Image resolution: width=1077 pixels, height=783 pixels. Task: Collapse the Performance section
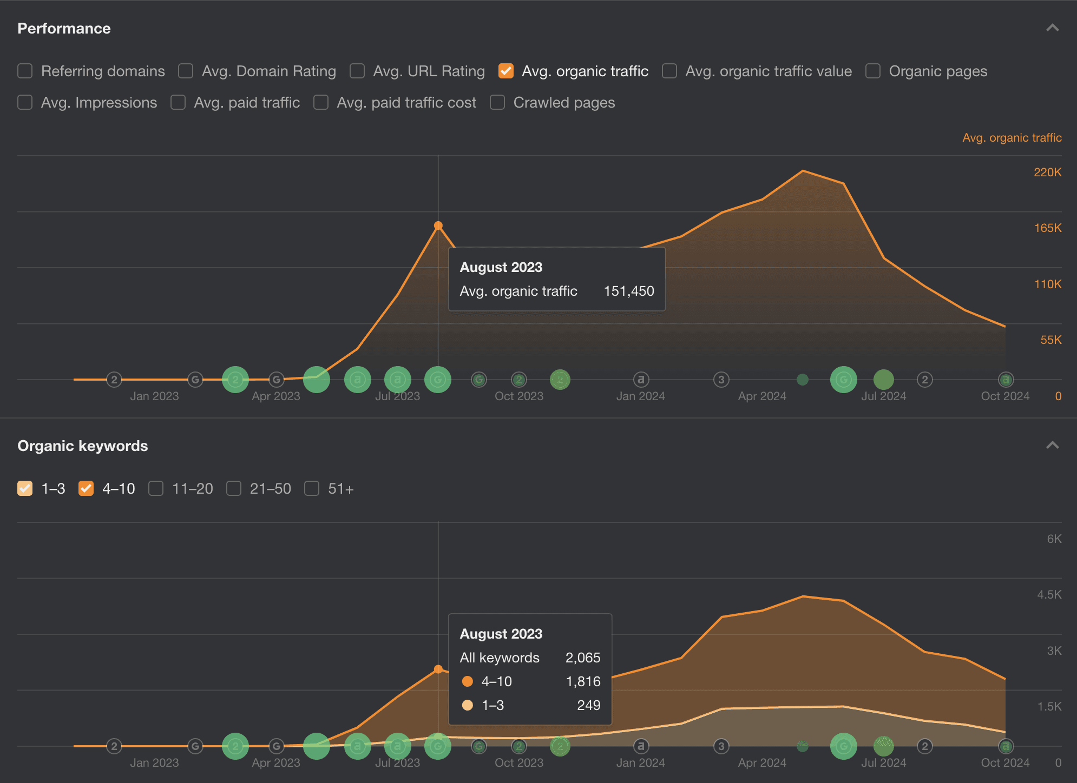click(x=1052, y=28)
